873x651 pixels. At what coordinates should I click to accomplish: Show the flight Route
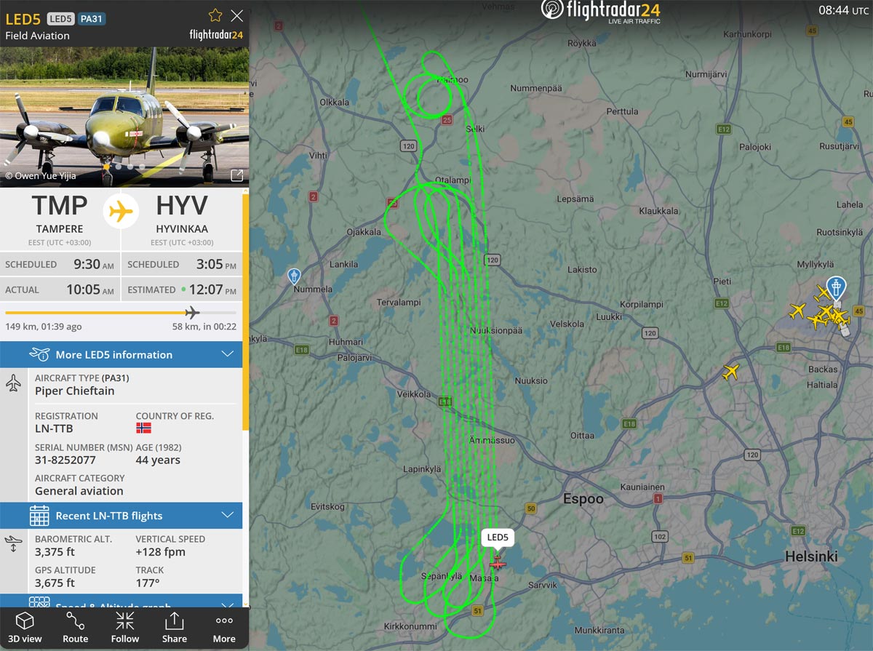pos(75,627)
